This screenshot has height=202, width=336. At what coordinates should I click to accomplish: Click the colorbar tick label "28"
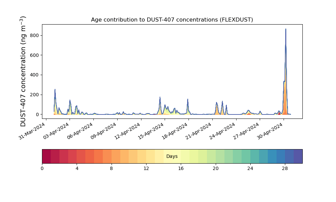(285, 169)
